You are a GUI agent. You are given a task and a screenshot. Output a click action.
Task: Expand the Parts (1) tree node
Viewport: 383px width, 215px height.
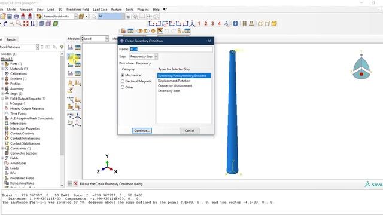[x=2, y=64]
